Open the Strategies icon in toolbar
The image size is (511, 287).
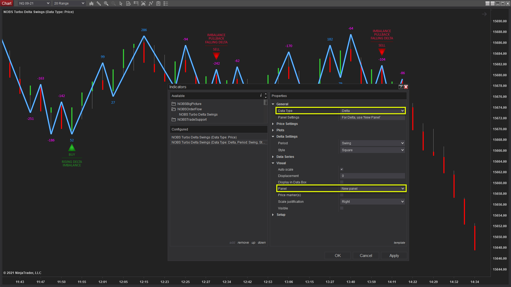tap(158, 3)
